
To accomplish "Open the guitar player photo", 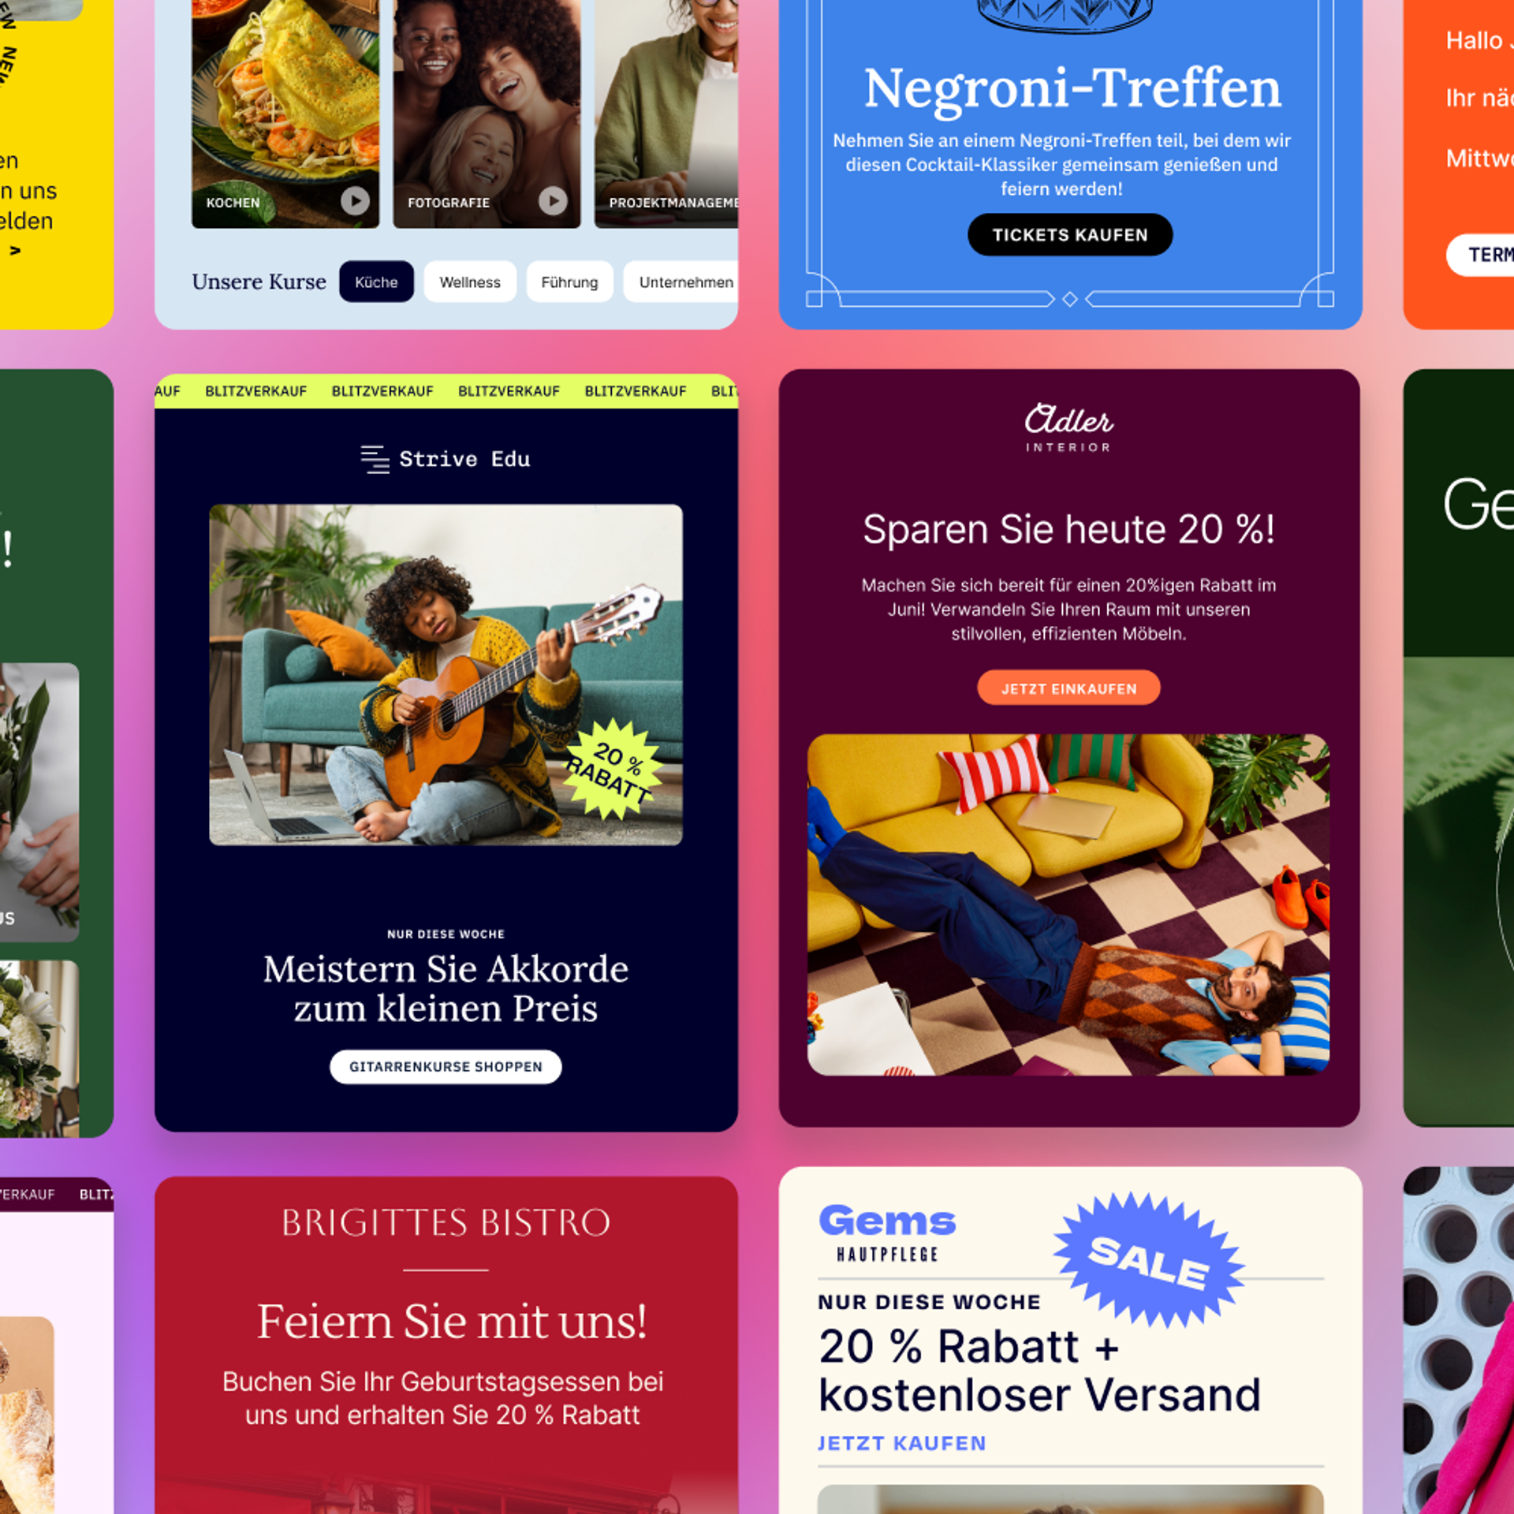I will pos(446,675).
